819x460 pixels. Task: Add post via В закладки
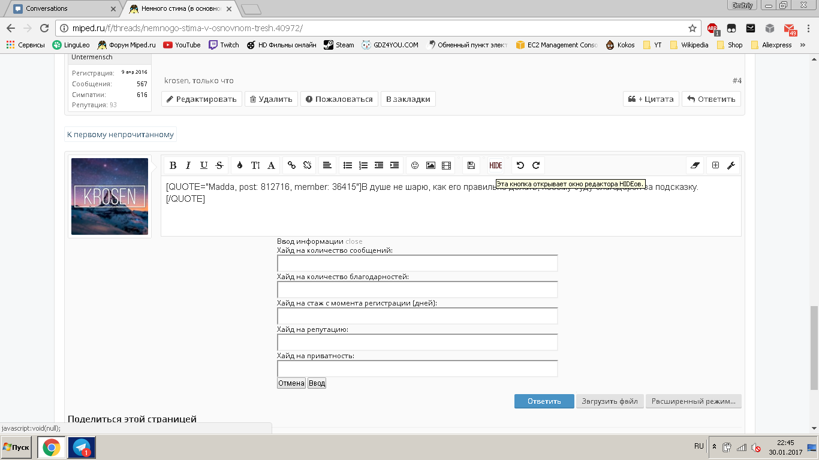pyautogui.click(x=408, y=99)
